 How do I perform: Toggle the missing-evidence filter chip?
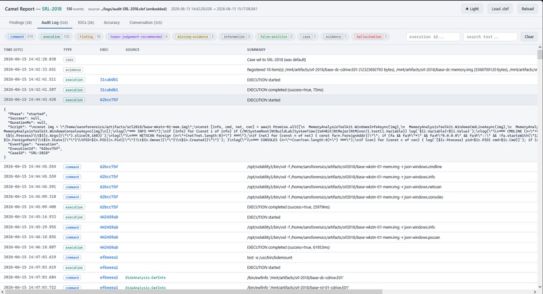pyautogui.click(x=194, y=36)
